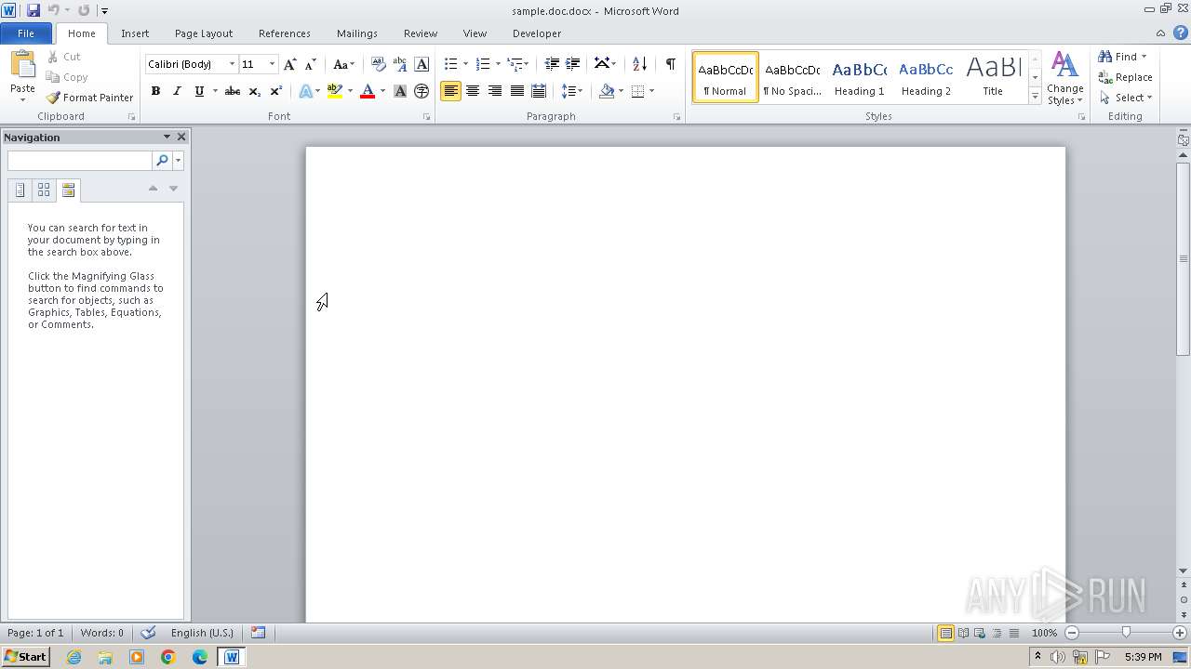Increase indent

pos(573,64)
